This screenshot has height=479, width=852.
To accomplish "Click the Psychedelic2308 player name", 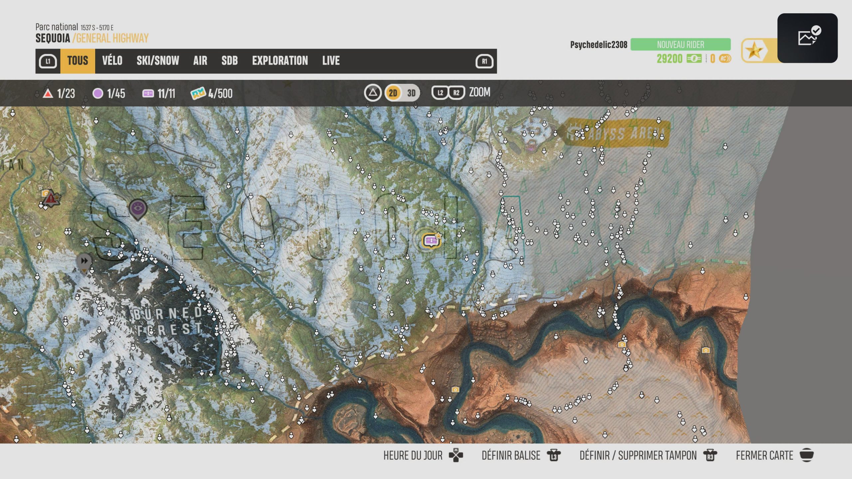I will pos(599,45).
